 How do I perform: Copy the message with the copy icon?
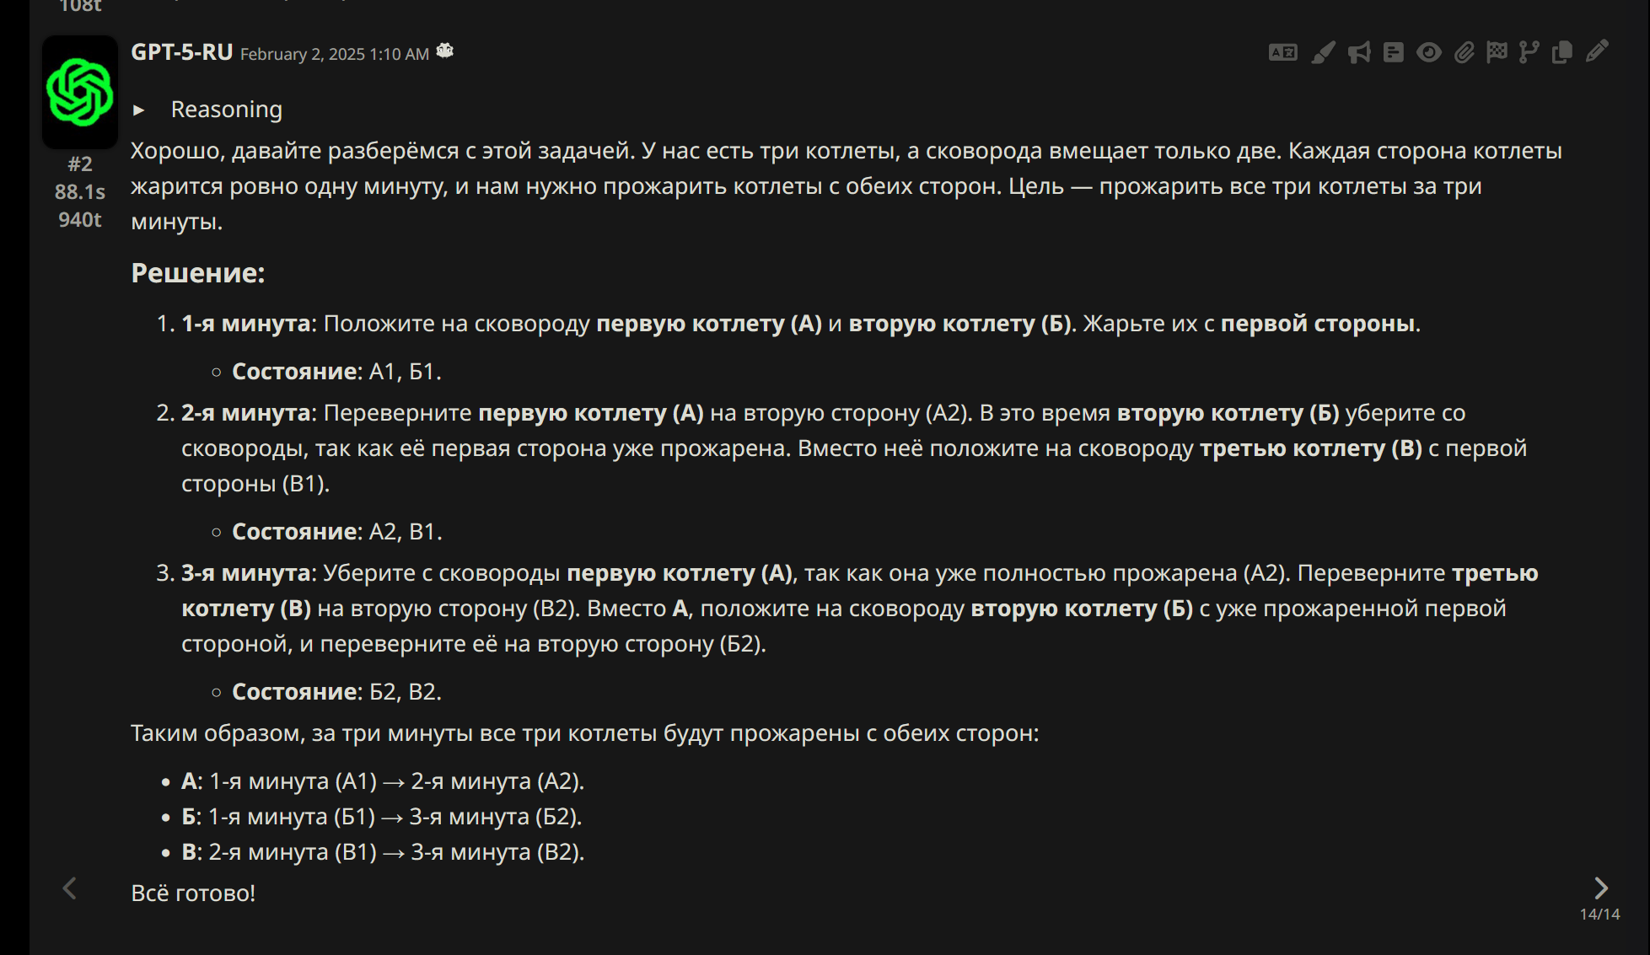[1561, 52]
